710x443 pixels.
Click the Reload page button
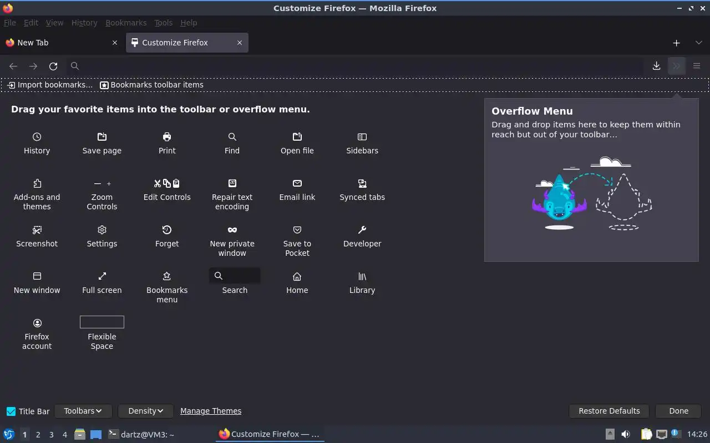[53, 66]
